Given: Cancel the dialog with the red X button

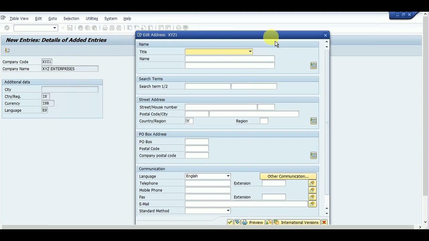Looking at the screenshot, I should pos(324,222).
